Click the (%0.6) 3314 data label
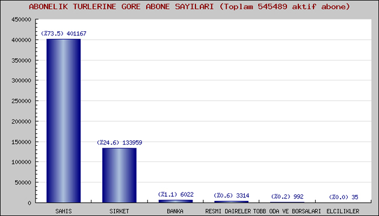379x216 pixels. (232, 196)
